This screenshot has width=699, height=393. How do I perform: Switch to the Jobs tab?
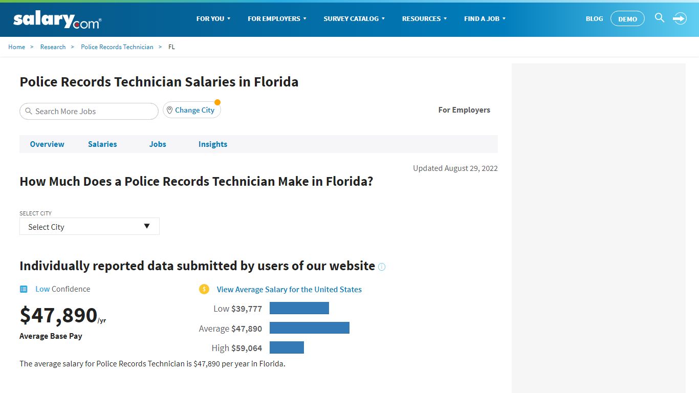click(158, 144)
